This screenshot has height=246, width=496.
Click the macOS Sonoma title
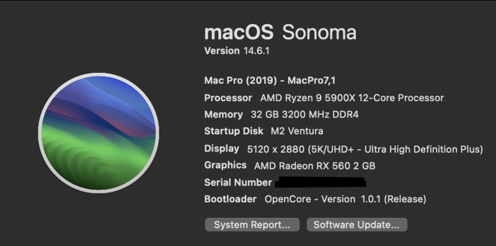280,33
